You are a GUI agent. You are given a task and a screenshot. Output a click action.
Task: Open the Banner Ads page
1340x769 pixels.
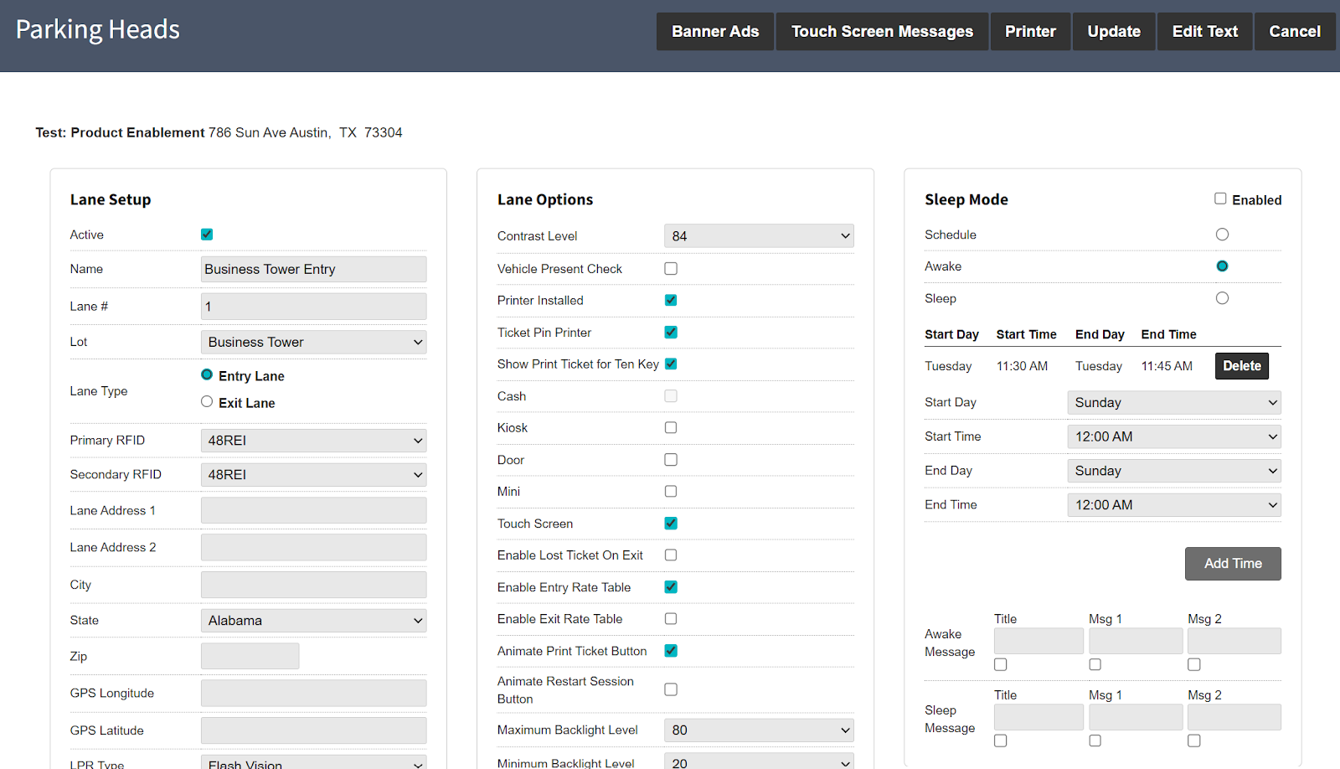coord(715,32)
